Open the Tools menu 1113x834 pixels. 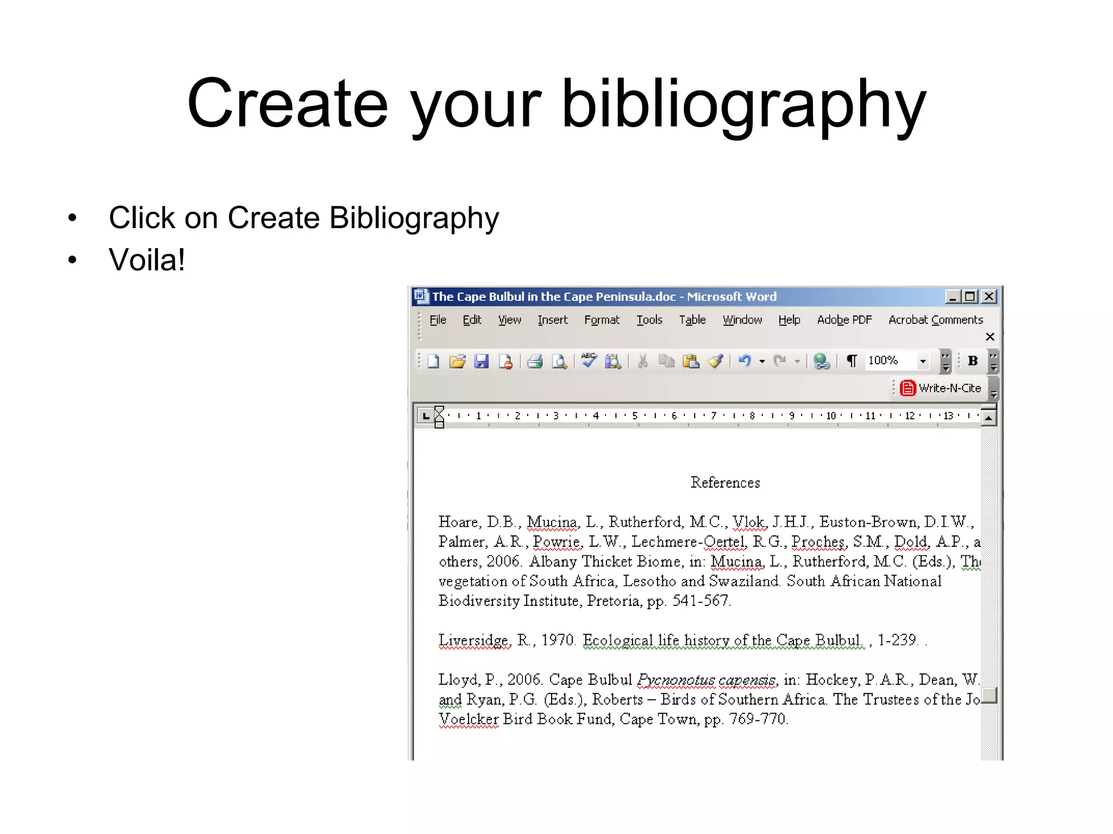click(649, 320)
